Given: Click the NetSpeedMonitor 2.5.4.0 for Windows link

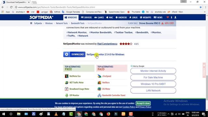Looking at the screenshot, I should (105, 54).
